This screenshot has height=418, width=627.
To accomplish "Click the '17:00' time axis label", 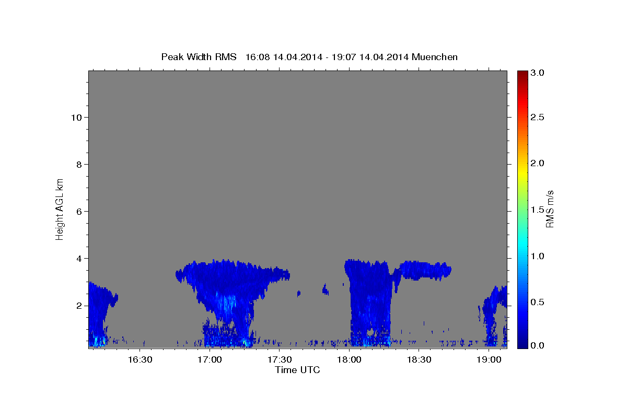I will (210, 359).
